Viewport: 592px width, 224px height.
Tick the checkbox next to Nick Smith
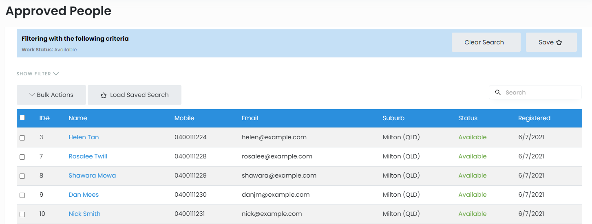point(22,214)
